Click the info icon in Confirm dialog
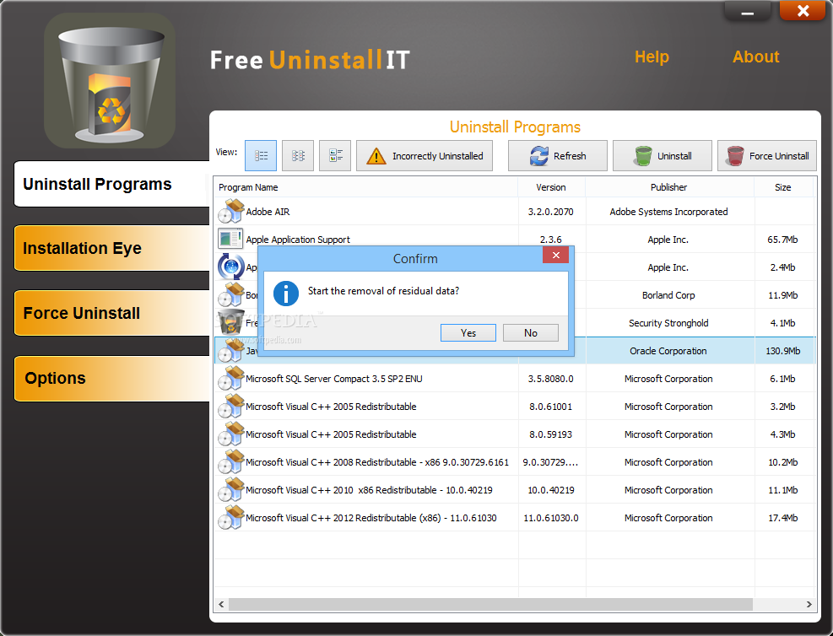This screenshot has width=833, height=636. click(286, 294)
